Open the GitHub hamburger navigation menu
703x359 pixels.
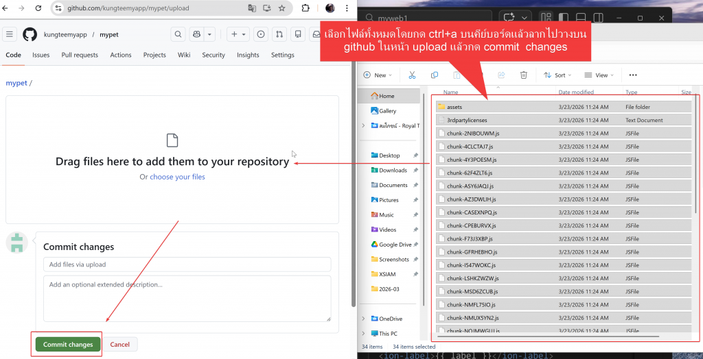10,34
